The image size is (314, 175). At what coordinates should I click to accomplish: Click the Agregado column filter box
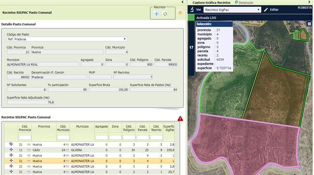101,137
